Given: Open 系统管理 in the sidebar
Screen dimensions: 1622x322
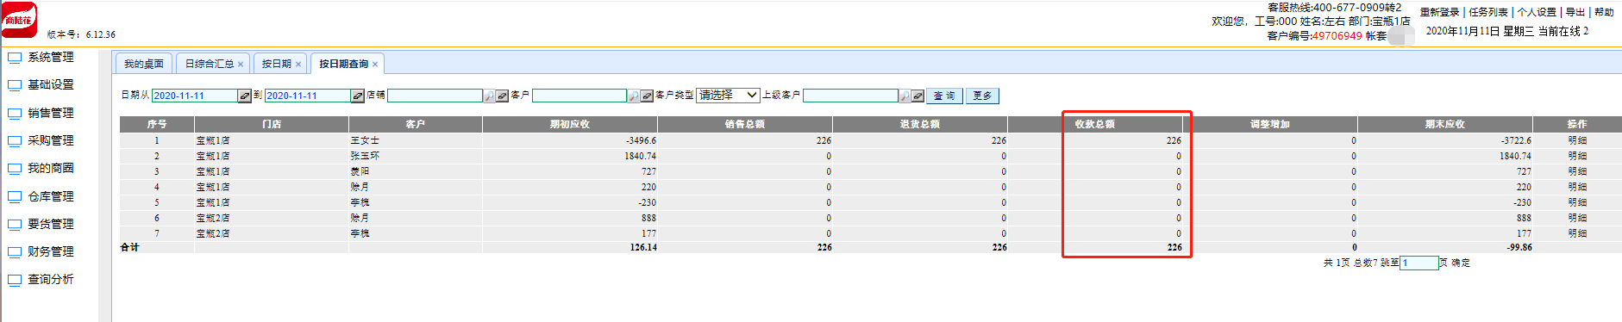Looking at the screenshot, I should coord(51,58).
